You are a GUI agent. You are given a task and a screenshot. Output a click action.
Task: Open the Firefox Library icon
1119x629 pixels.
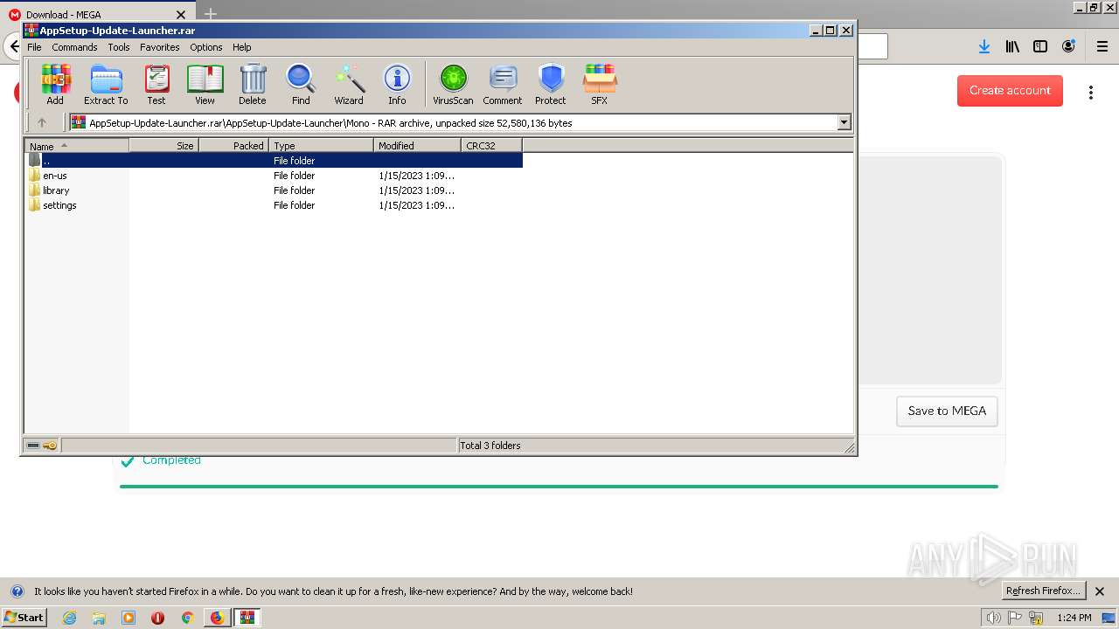pos(1012,47)
